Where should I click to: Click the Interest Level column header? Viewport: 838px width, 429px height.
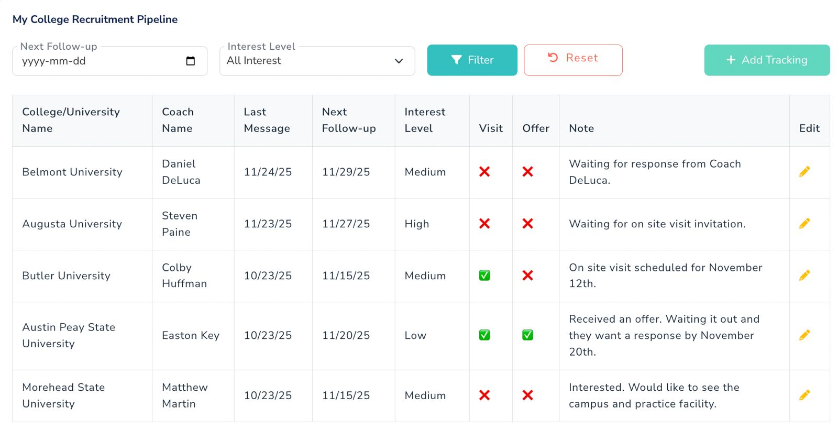pyautogui.click(x=424, y=120)
